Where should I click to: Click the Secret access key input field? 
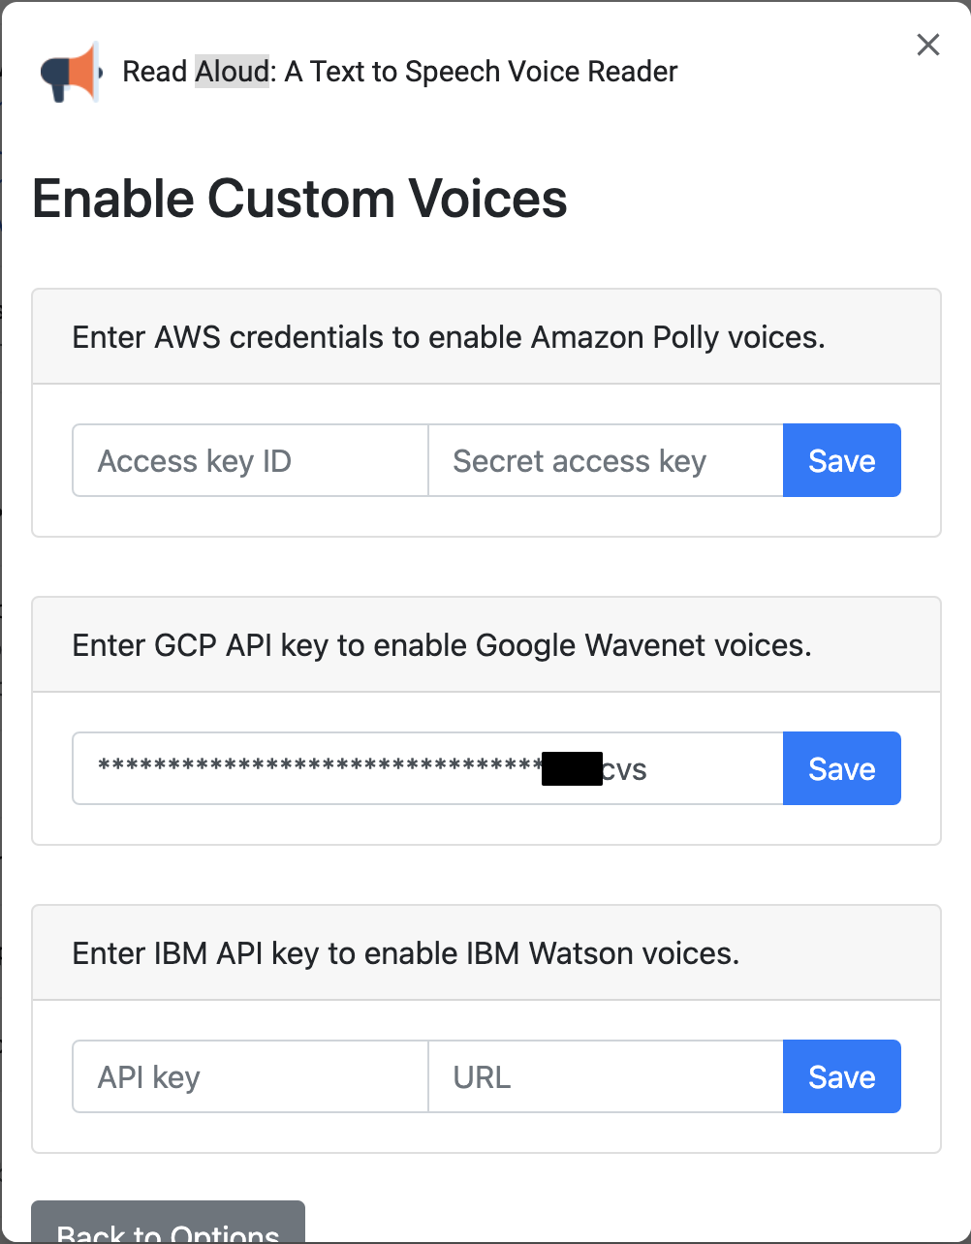click(x=605, y=460)
